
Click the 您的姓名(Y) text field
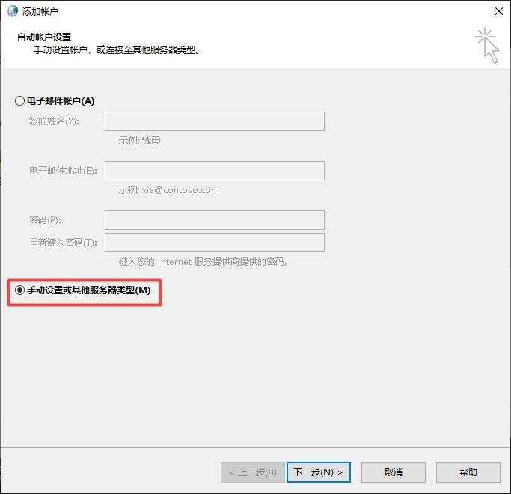point(215,121)
